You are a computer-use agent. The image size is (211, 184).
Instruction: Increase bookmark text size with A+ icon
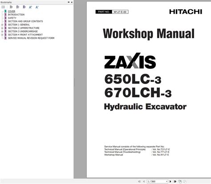[30, 7]
